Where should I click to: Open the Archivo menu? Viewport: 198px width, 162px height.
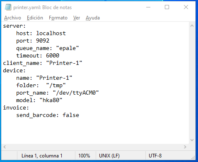click(12, 18)
